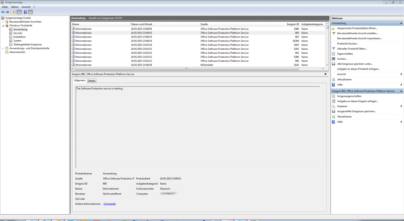Click the floppy disk icon for 'Alle Ereignisse speichern unter'
The image size is (404, 221).
[334, 64]
